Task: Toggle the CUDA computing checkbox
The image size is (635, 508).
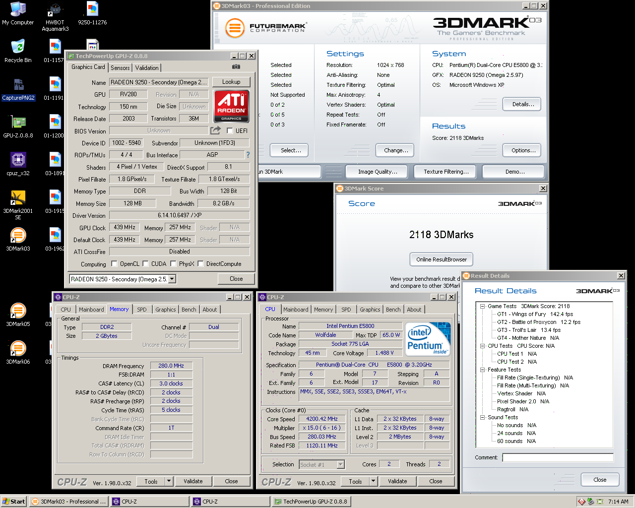Action: 146,264
